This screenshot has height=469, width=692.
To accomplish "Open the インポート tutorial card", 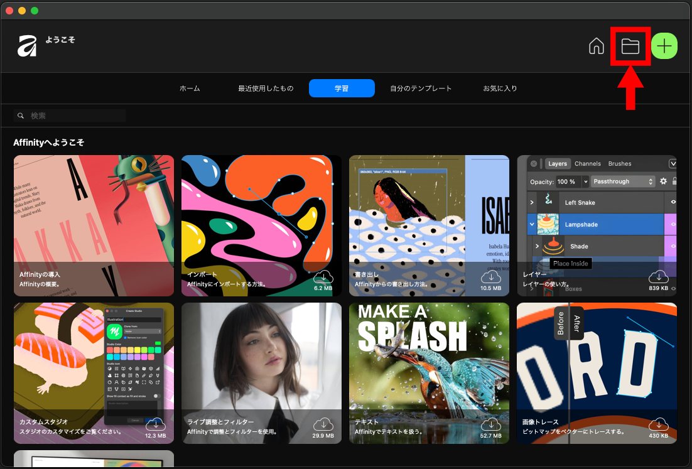I will pyautogui.click(x=261, y=225).
